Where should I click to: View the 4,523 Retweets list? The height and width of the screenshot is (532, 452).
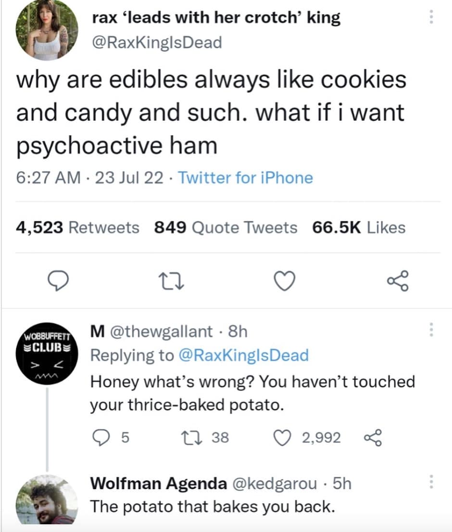(x=78, y=227)
